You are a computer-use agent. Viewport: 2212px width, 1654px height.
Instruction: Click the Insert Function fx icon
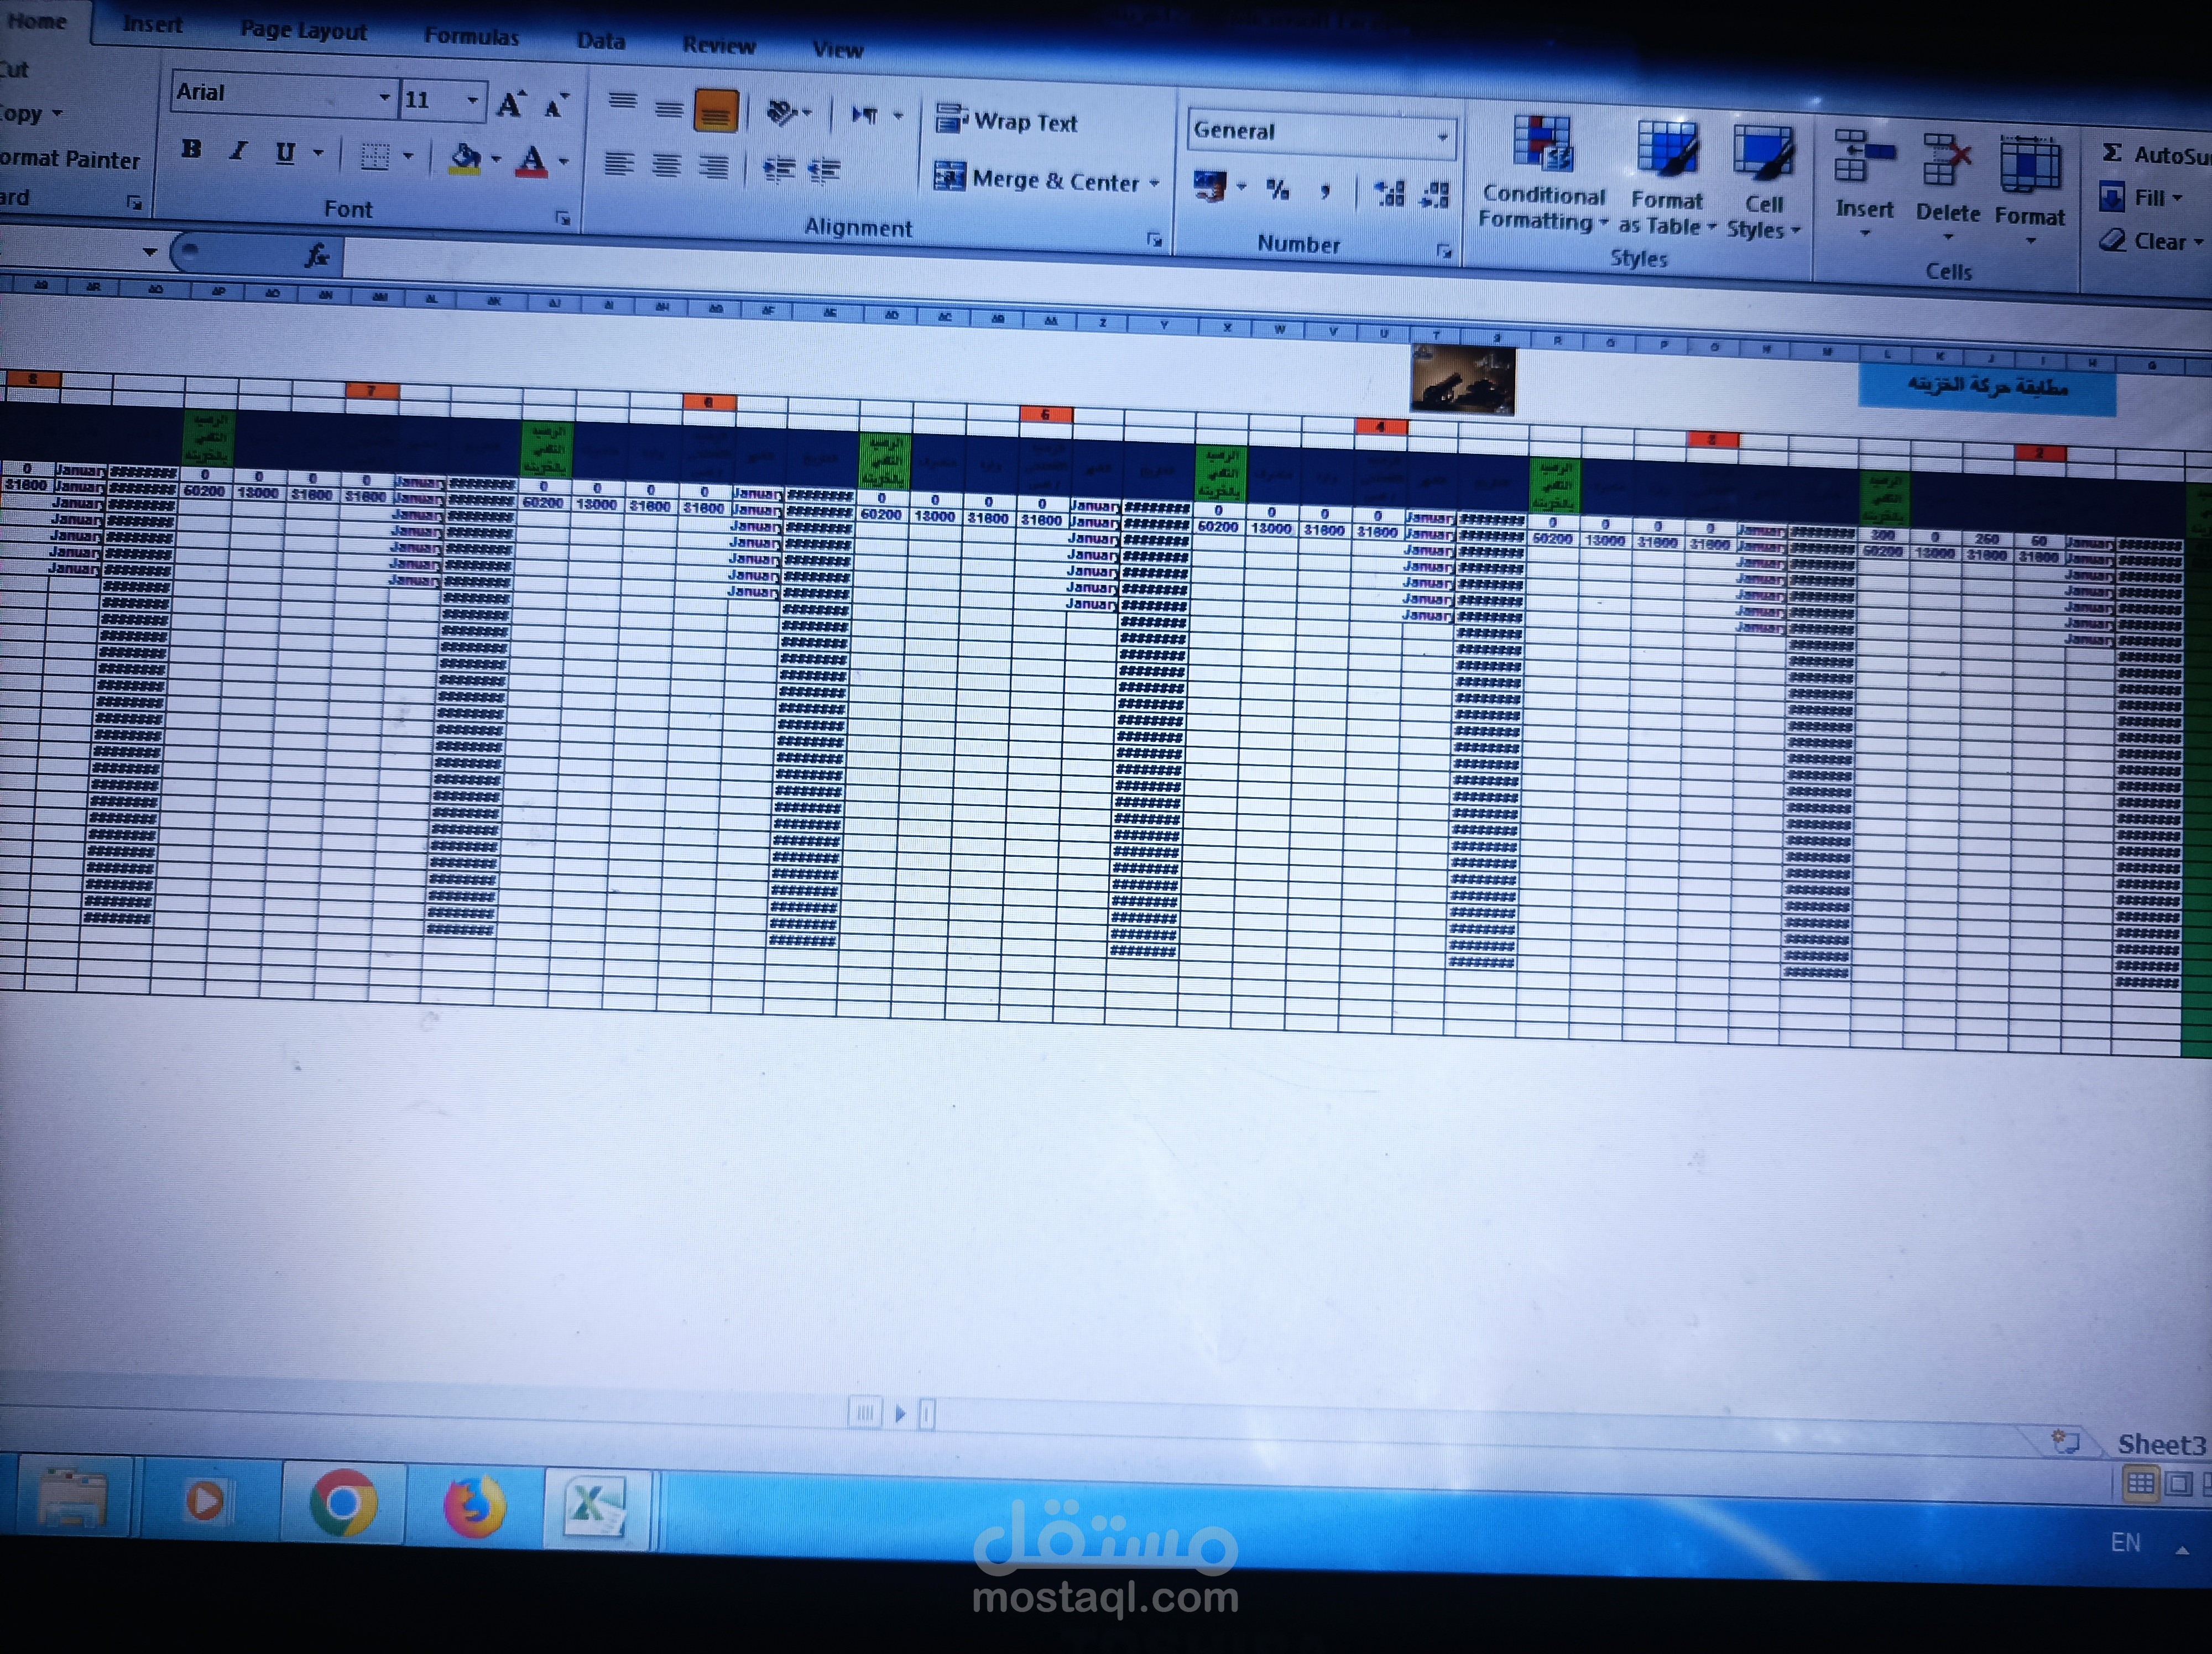(317, 256)
